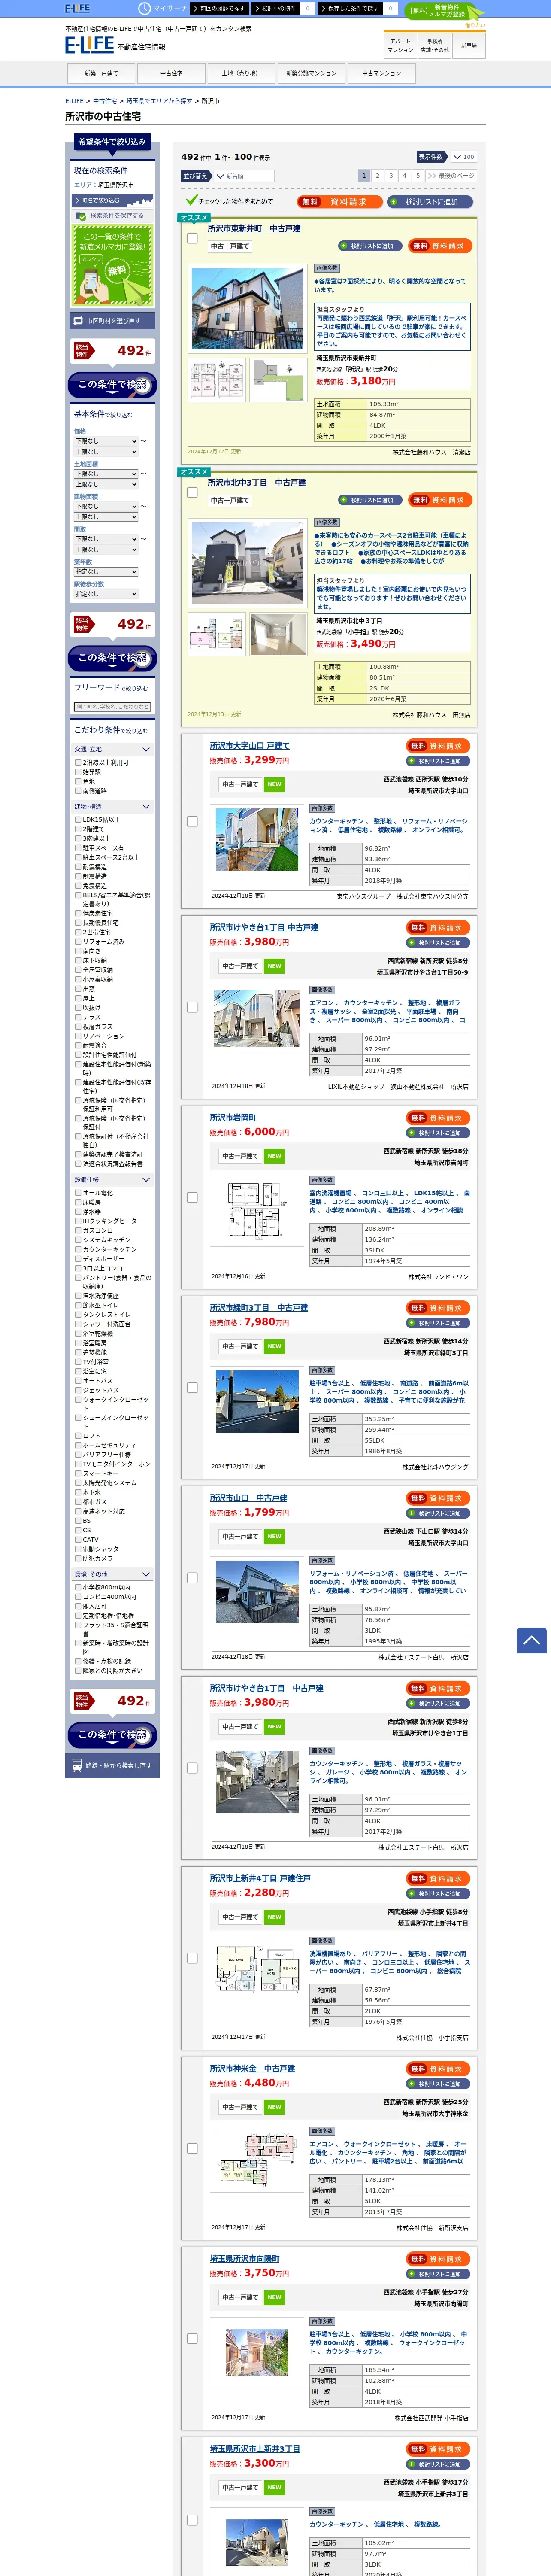Select the checkbox for 所沢市東新井町 中古戸建
This screenshot has width=551, height=2576.
click(192, 238)
